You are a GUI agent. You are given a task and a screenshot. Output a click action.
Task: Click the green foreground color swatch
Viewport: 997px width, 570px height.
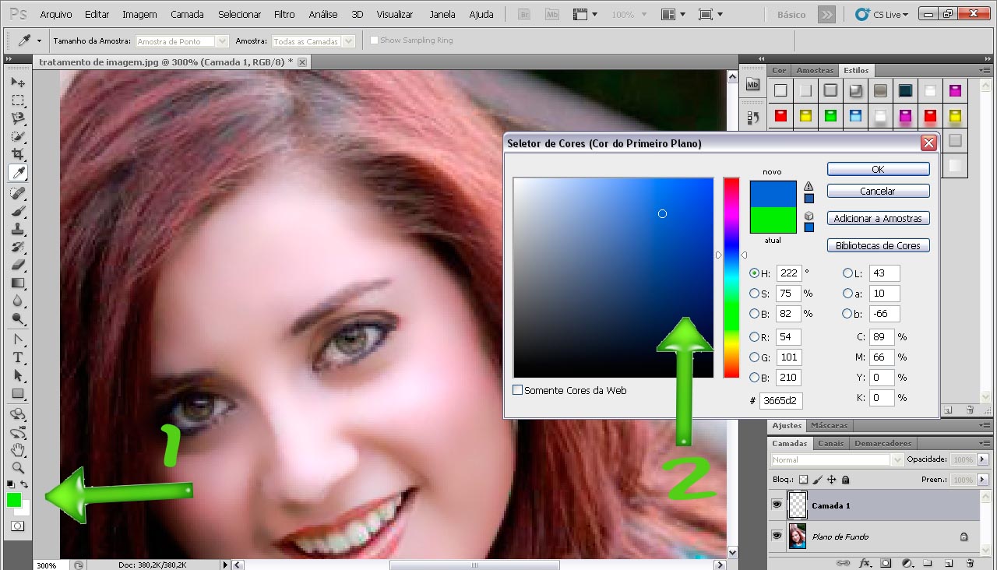click(x=14, y=500)
